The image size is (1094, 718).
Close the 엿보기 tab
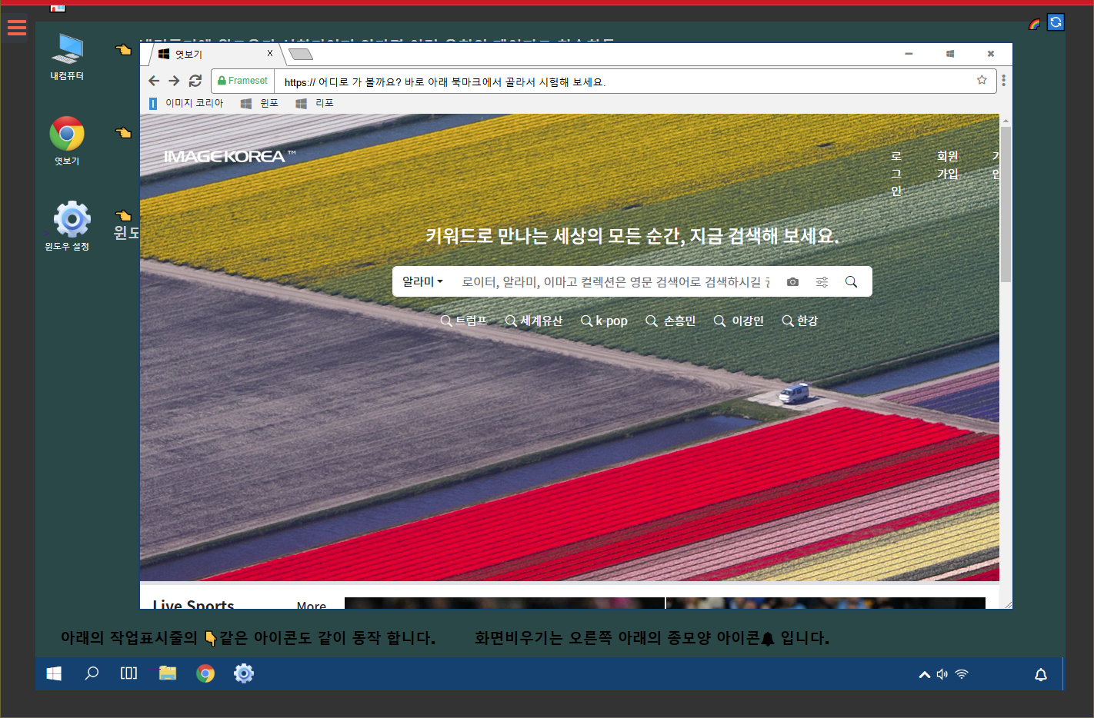[270, 53]
